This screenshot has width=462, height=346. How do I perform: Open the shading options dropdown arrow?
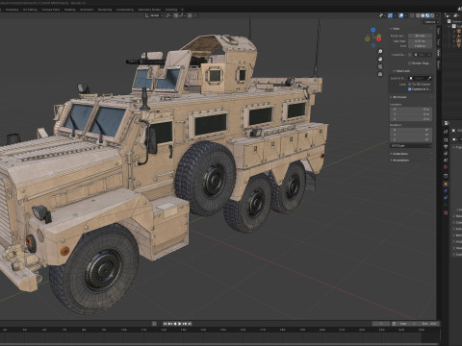(x=437, y=15)
